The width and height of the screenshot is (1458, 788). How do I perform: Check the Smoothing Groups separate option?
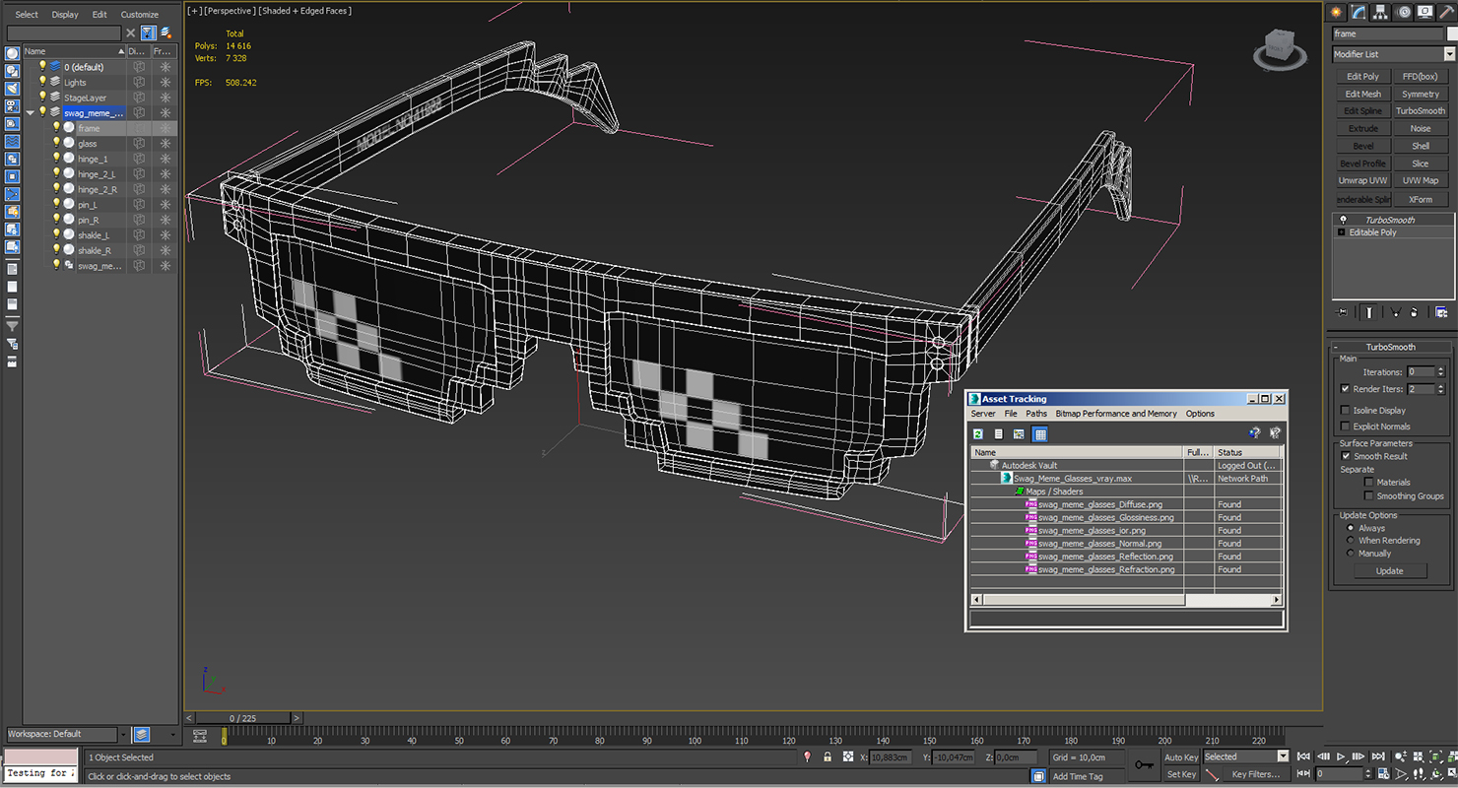(1369, 495)
